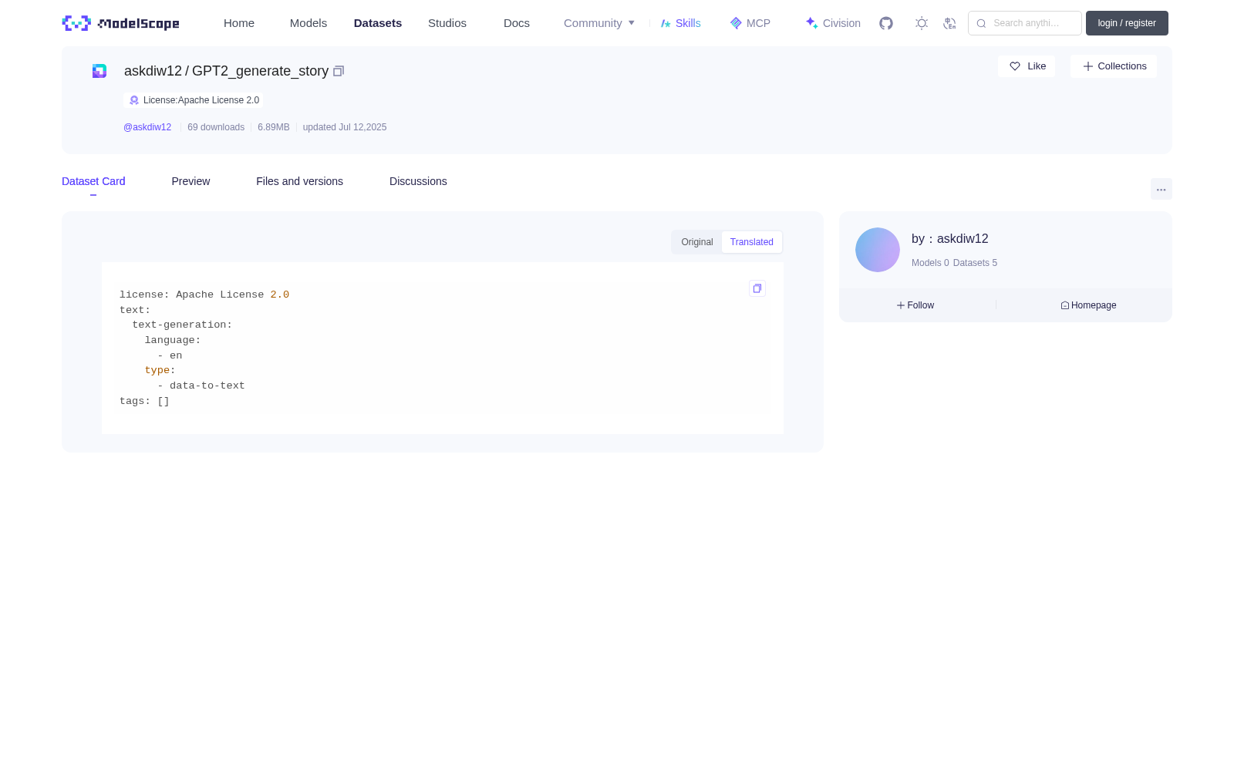Open the Models section
The width and height of the screenshot is (1234, 771).
click(308, 23)
